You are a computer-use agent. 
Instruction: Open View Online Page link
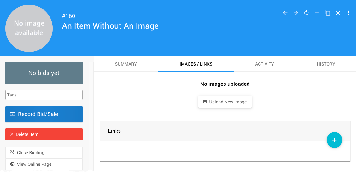(44, 164)
